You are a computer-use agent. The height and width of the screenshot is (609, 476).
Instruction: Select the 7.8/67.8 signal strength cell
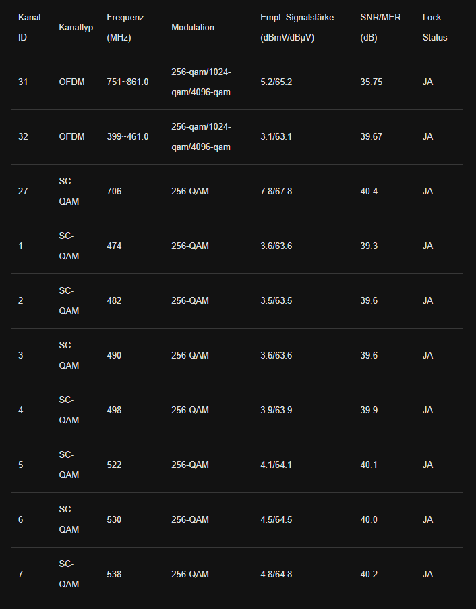[x=276, y=192]
